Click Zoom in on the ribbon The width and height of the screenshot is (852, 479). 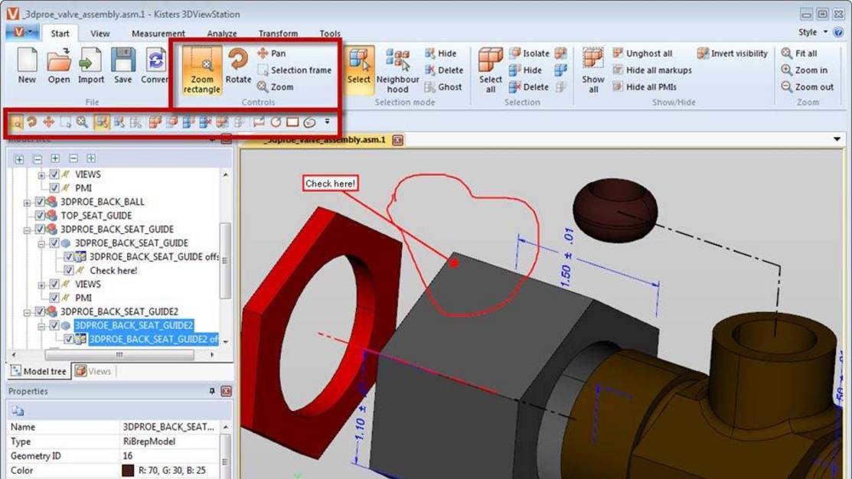(x=805, y=70)
